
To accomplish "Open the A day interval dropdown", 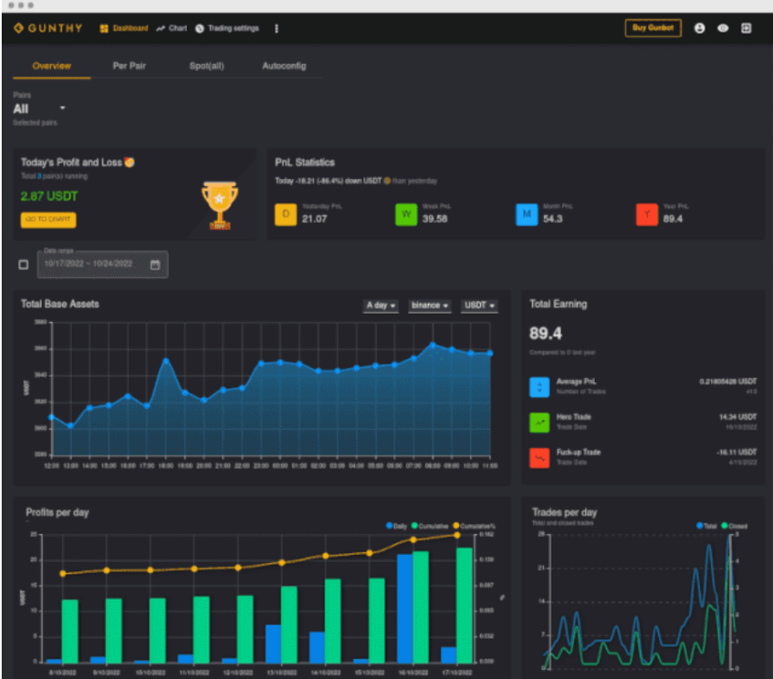I will [380, 306].
